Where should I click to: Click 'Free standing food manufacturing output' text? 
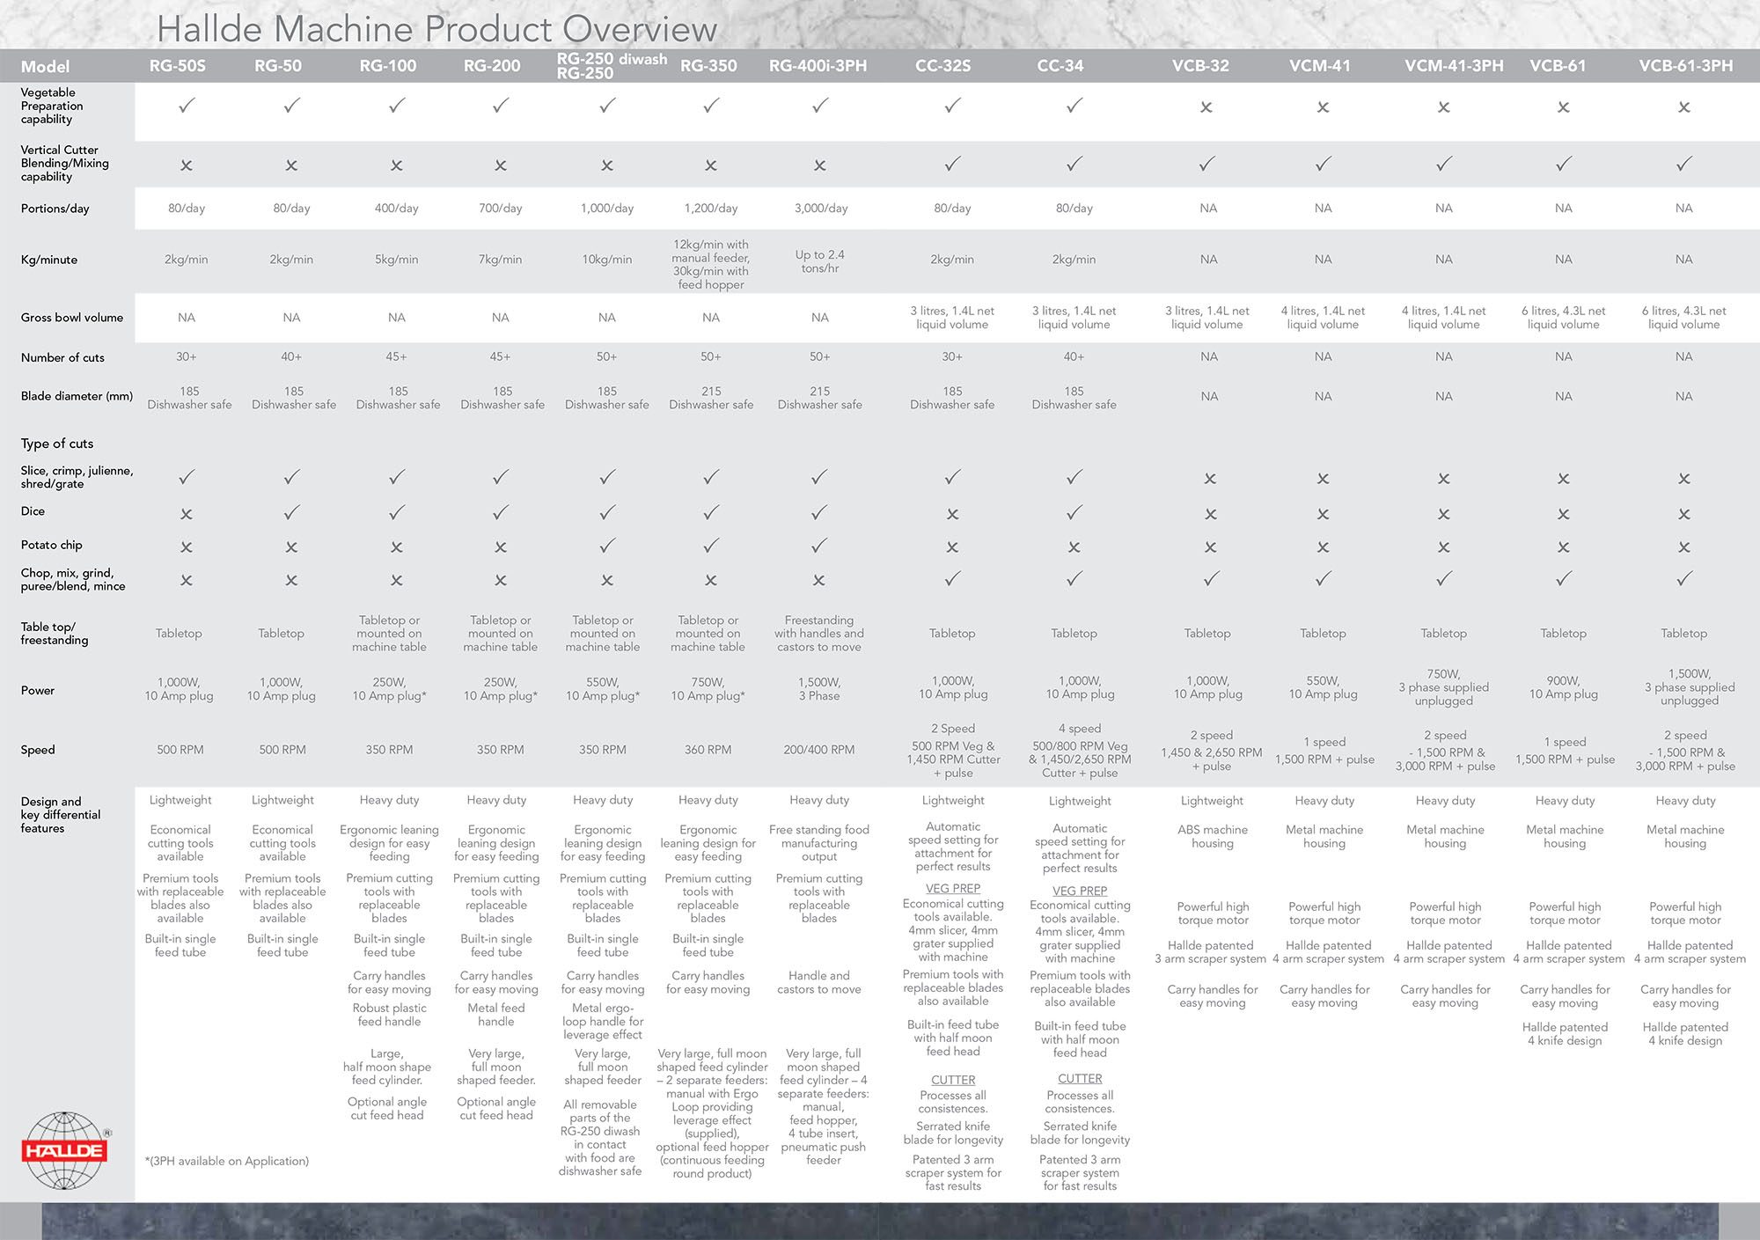[x=819, y=843]
